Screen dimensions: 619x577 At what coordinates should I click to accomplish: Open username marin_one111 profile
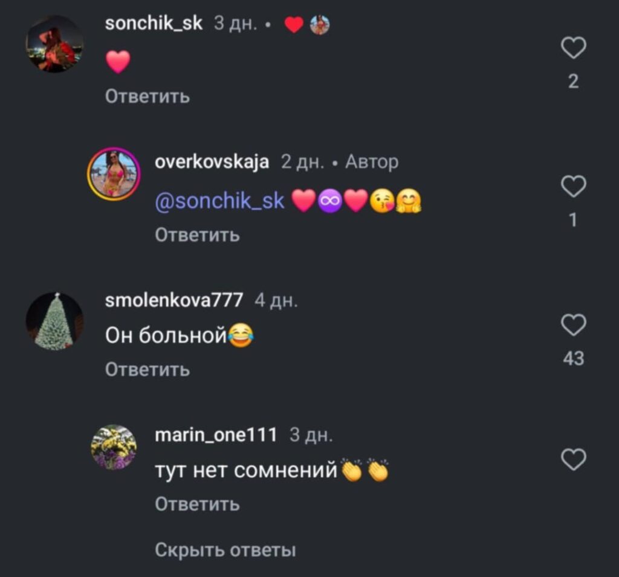[x=216, y=435]
